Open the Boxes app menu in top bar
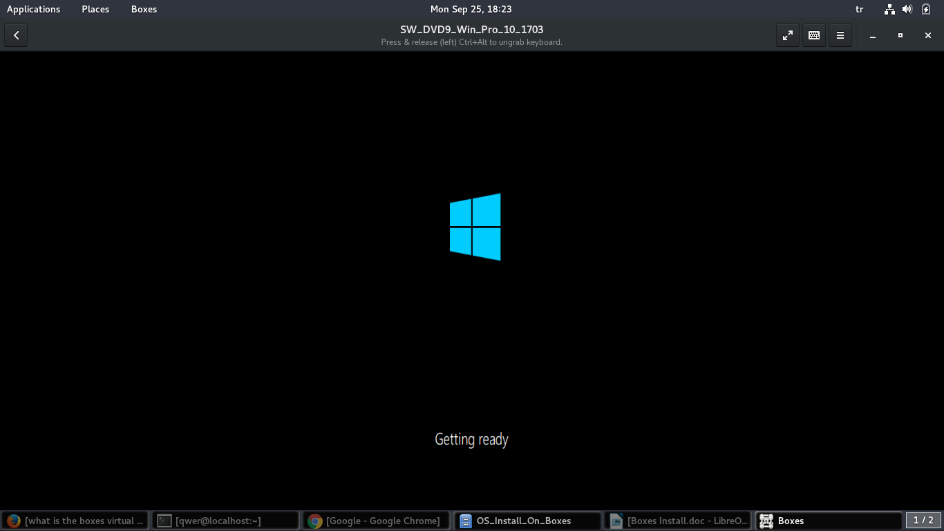The image size is (944, 531). point(144,9)
